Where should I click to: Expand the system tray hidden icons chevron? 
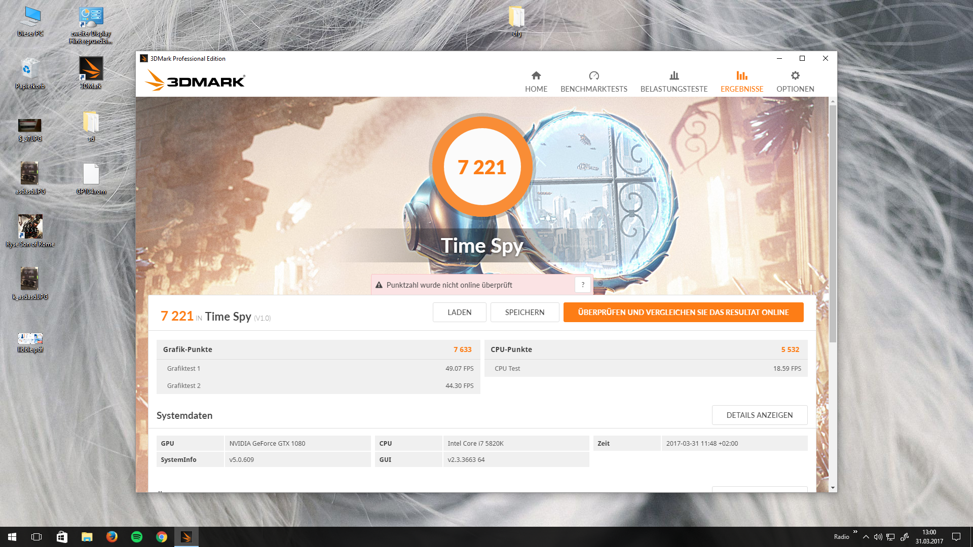(x=866, y=537)
